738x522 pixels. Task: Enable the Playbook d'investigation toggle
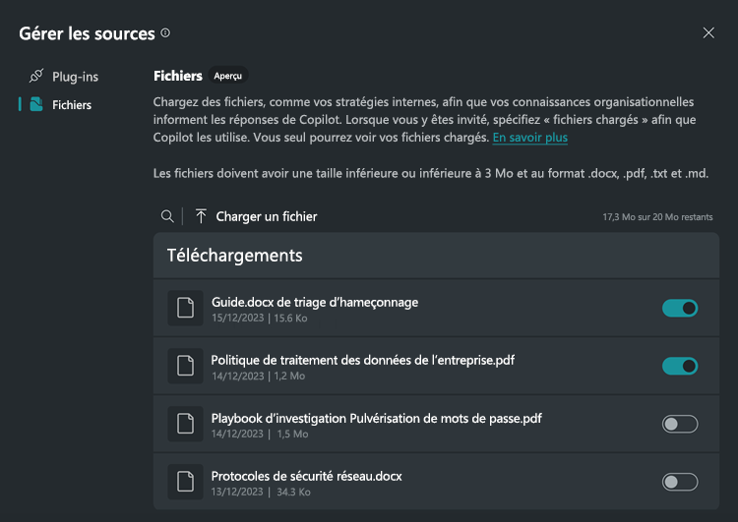pos(680,425)
